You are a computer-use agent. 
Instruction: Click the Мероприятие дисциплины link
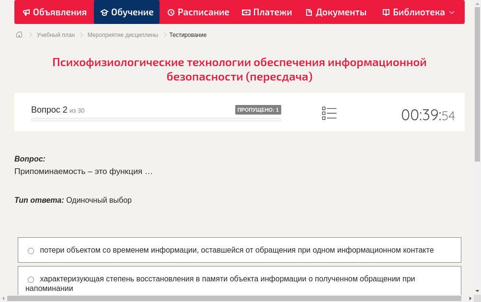coord(122,35)
